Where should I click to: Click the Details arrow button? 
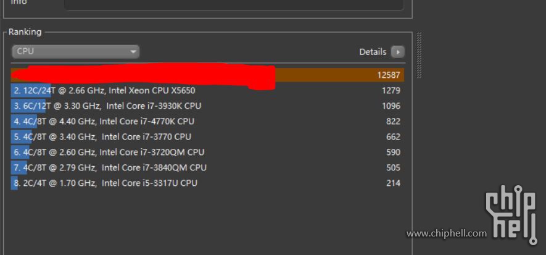[x=398, y=52]
